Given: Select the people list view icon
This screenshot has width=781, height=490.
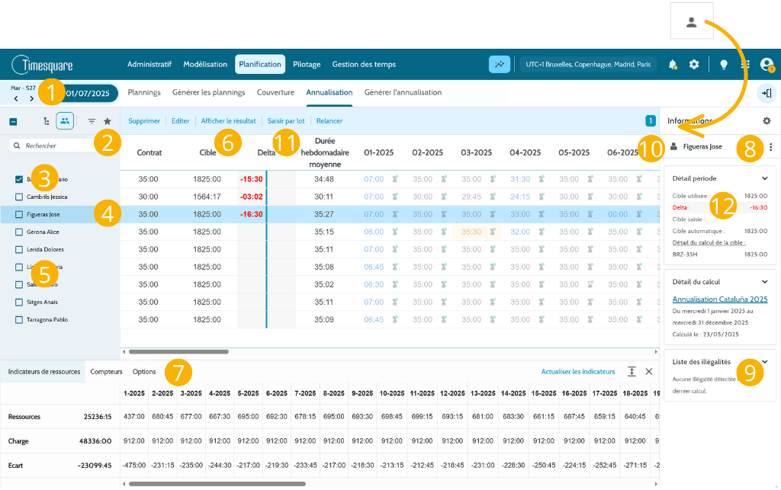Looking at the screenshot, I should tap(65, 121).
